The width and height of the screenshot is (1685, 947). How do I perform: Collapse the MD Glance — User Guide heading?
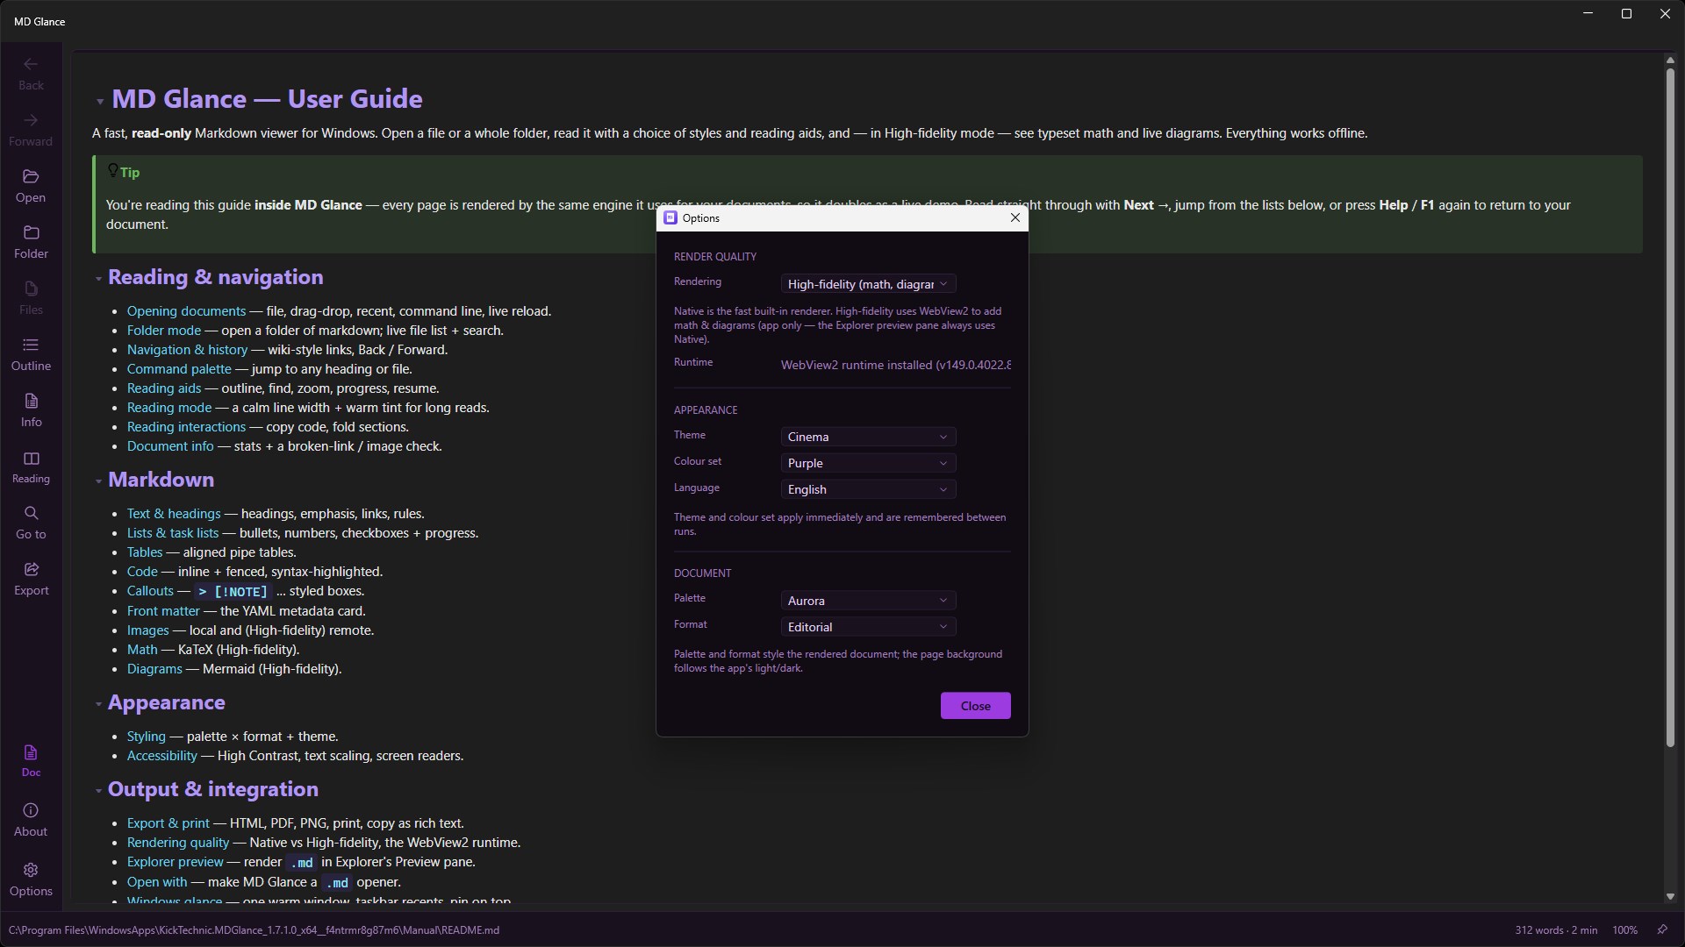[100, 102]
